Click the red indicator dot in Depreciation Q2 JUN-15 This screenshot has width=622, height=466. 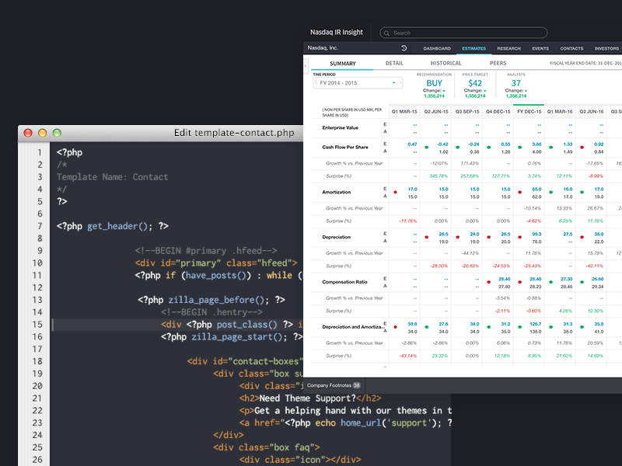click(x=426, y=237)
